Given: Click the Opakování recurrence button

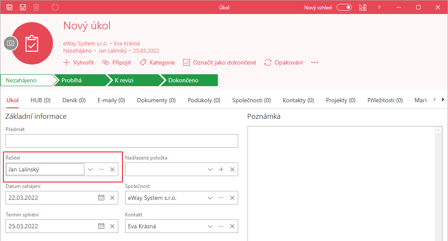Looking at the screenshot, I should tap(284, 62).
